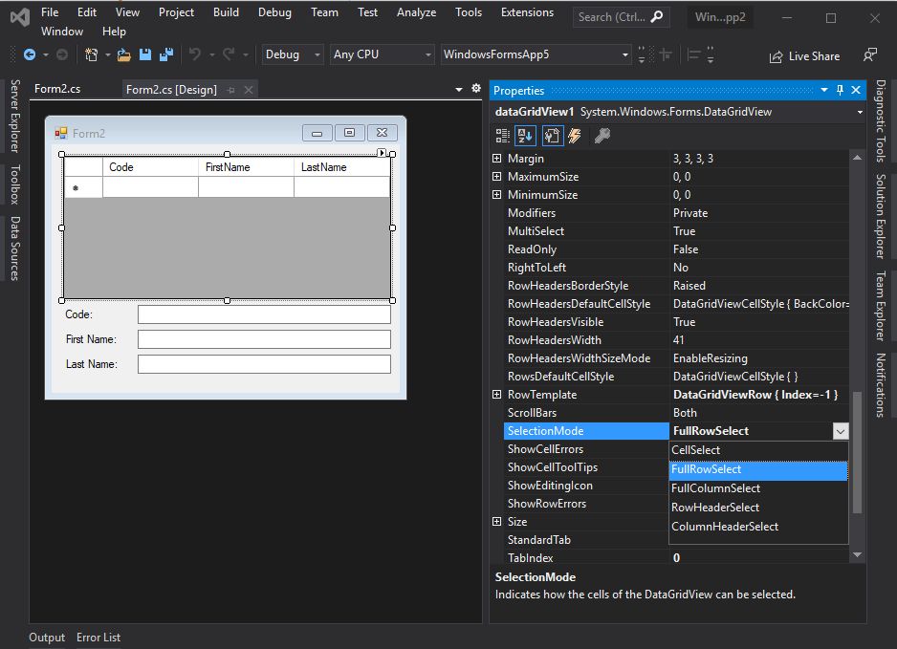Click the Categorized view icon in Properties
The height and width of the screenshot is (649, 897).
pyautogui.click(x=503, y=136)
